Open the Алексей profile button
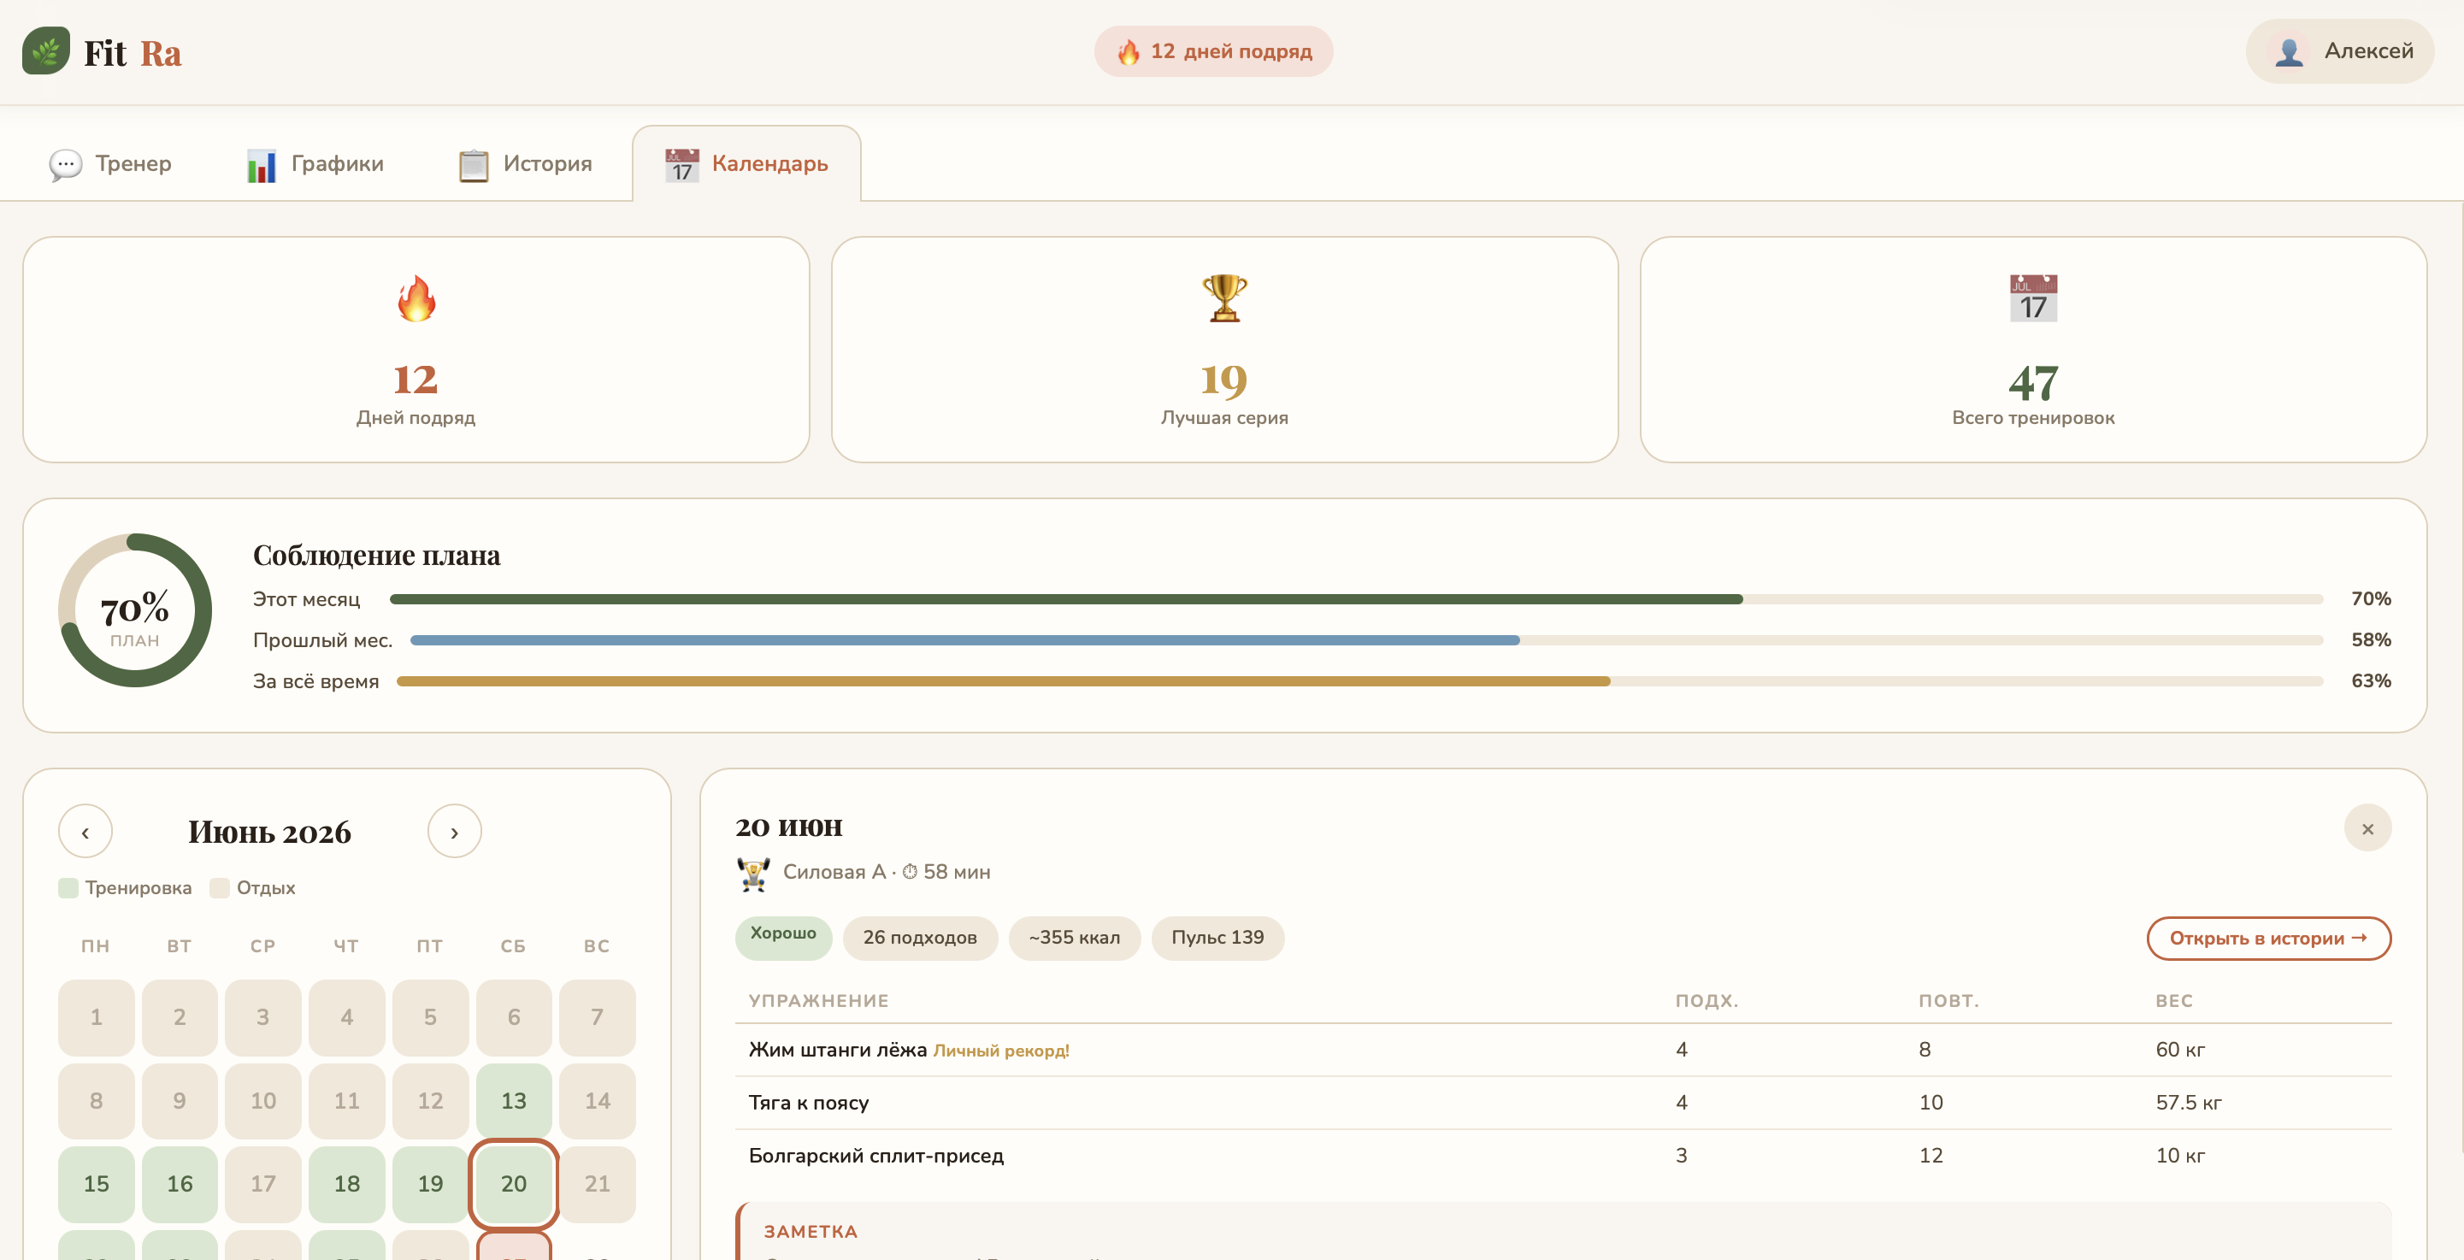This screenshot has width=2464, height=1260. point(2340,51)
